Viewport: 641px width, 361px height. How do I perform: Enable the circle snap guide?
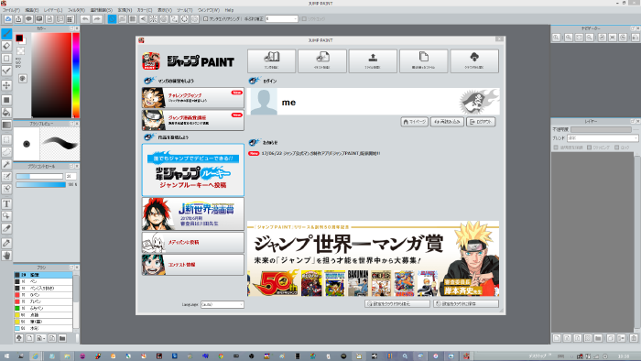click(x=164, y=19)
